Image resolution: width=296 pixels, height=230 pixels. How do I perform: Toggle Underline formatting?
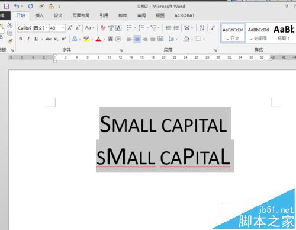click(36, 39)
